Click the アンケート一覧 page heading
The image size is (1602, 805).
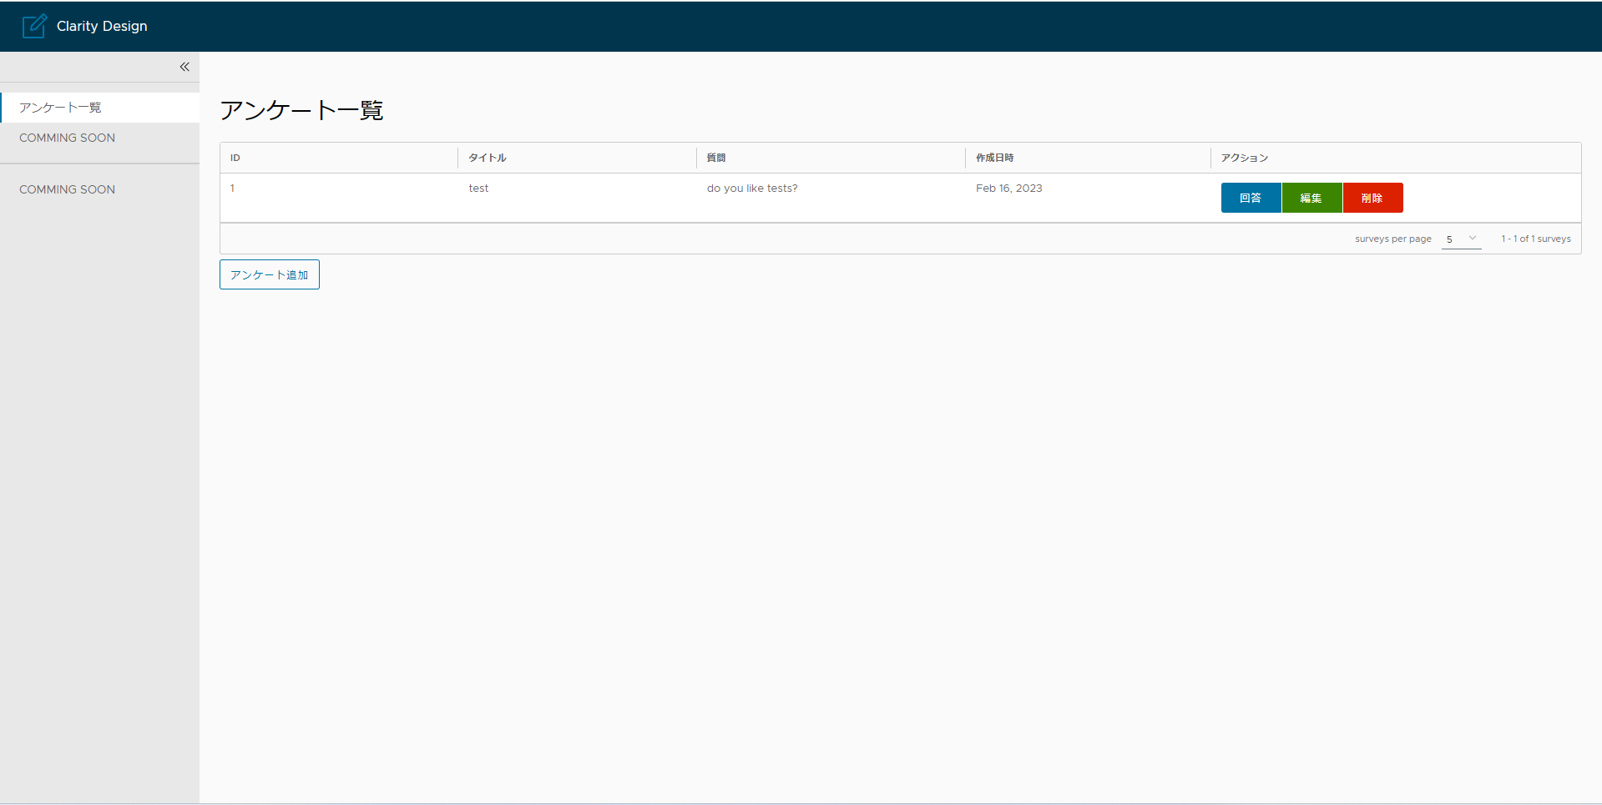coord(301,110)
